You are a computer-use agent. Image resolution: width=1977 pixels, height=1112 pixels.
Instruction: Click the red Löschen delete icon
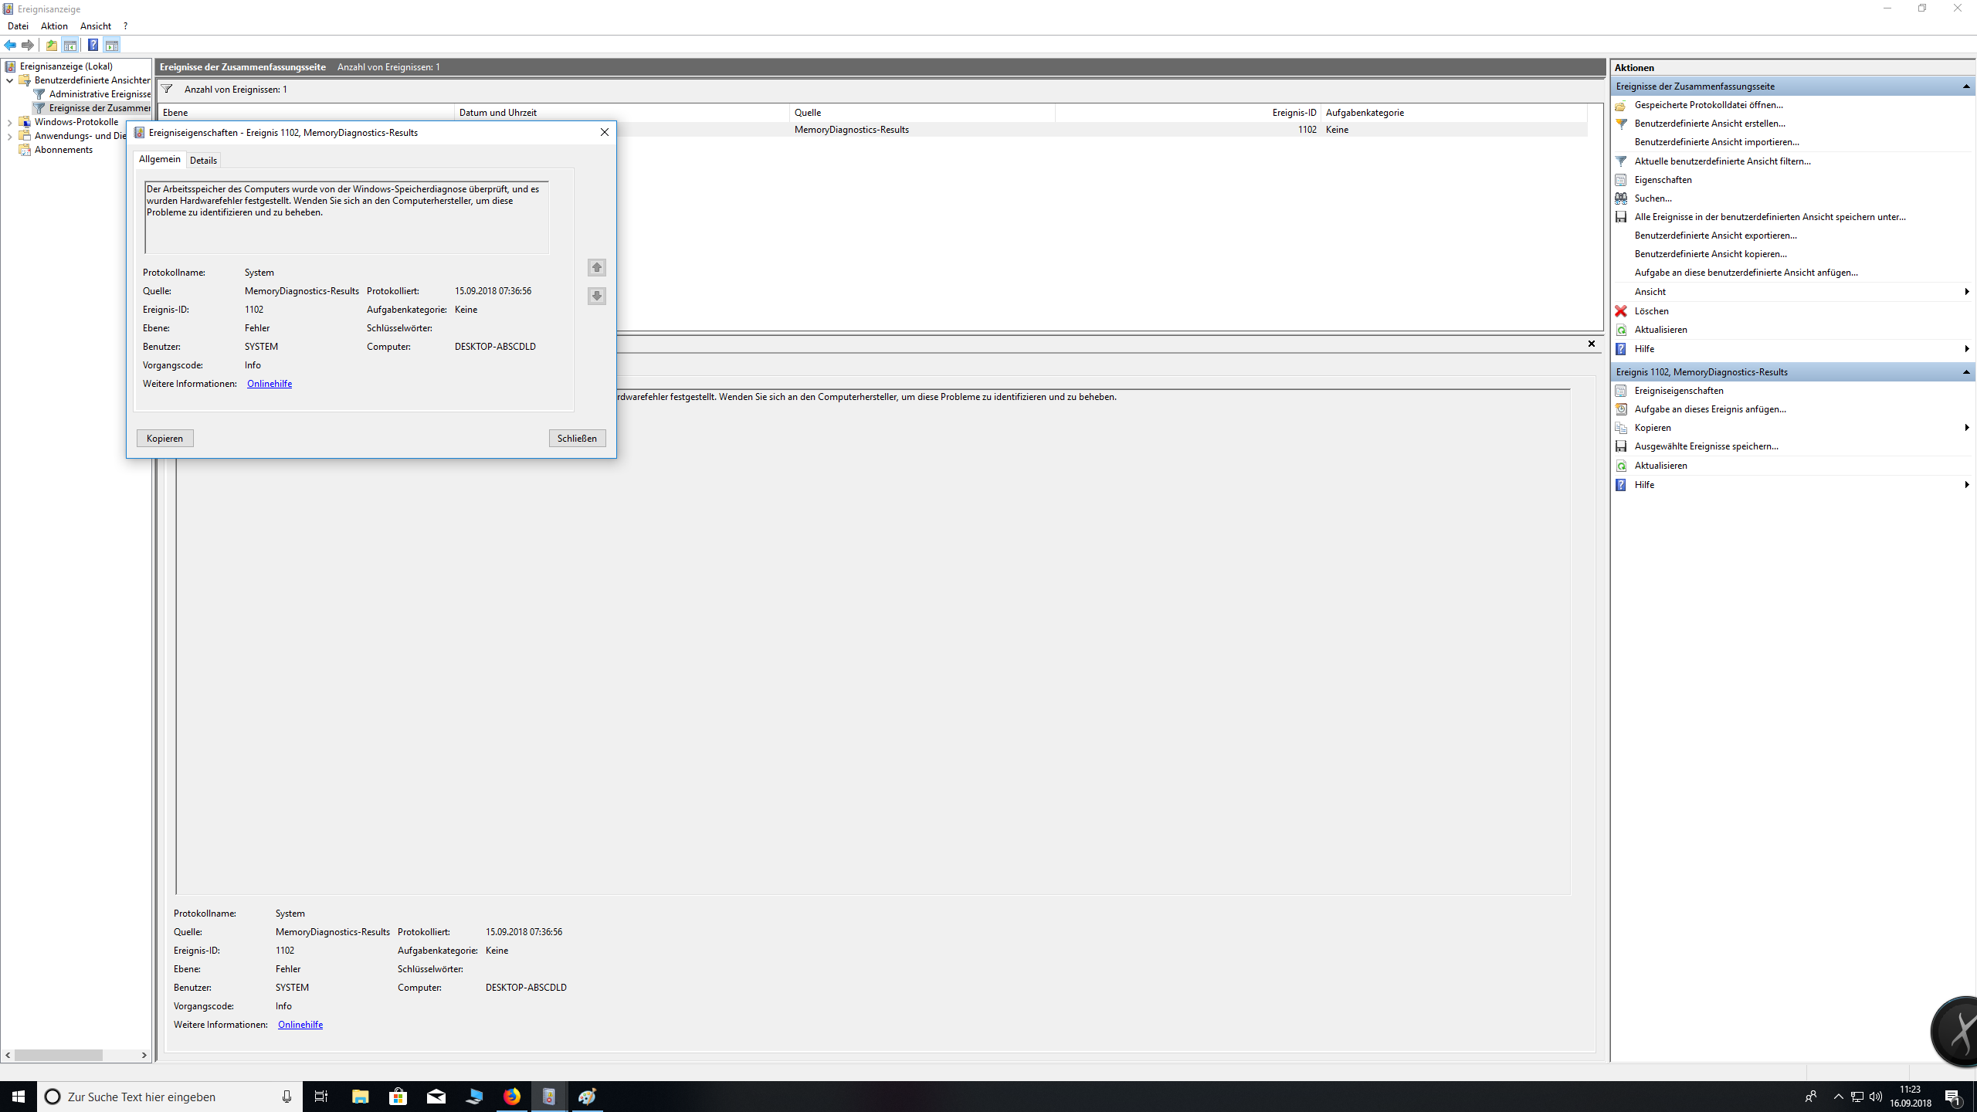coord(1621,311)
